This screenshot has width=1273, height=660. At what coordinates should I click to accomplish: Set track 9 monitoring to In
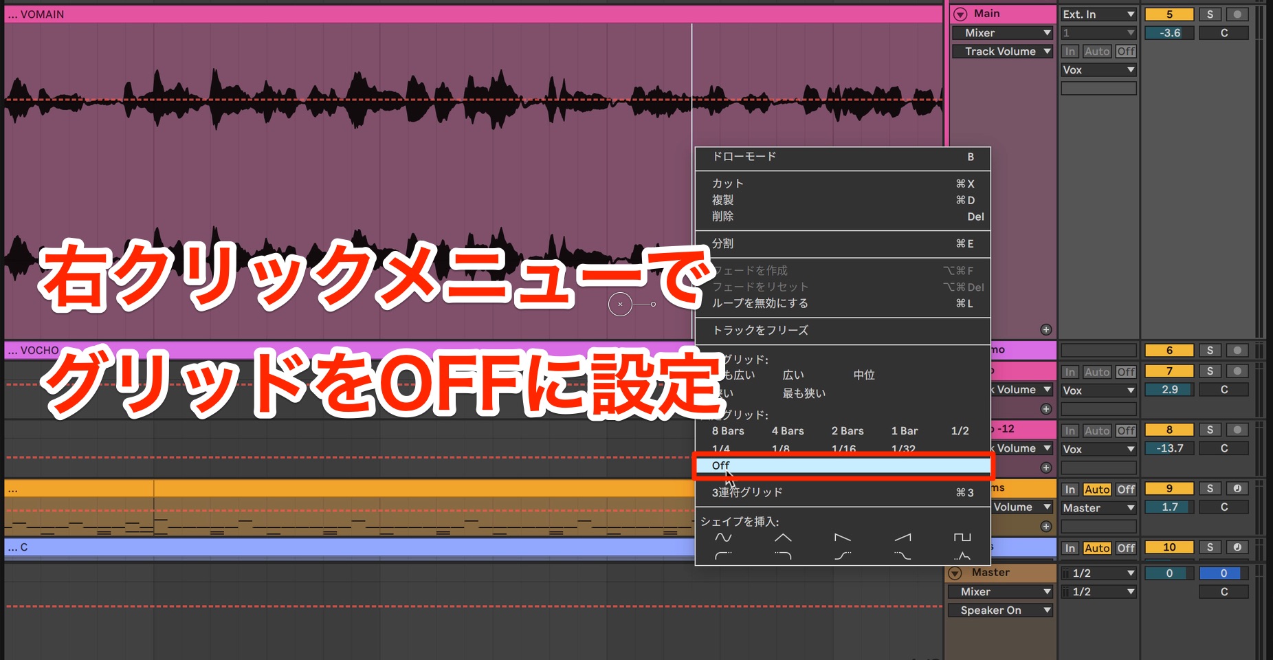click(1070, 489)
